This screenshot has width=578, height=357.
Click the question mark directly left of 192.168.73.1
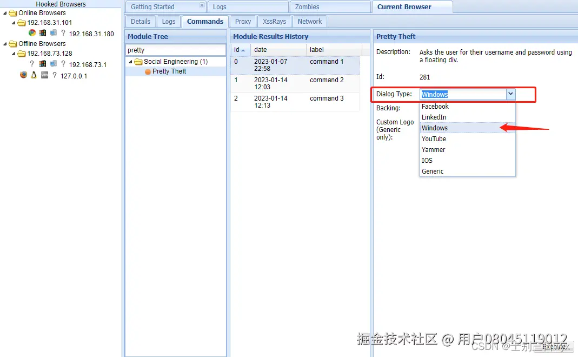pos(63,64)
